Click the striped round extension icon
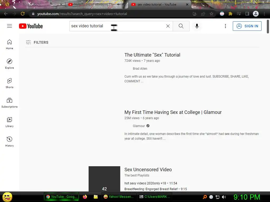This screenshot has width=270, height=202. [222, 14]
